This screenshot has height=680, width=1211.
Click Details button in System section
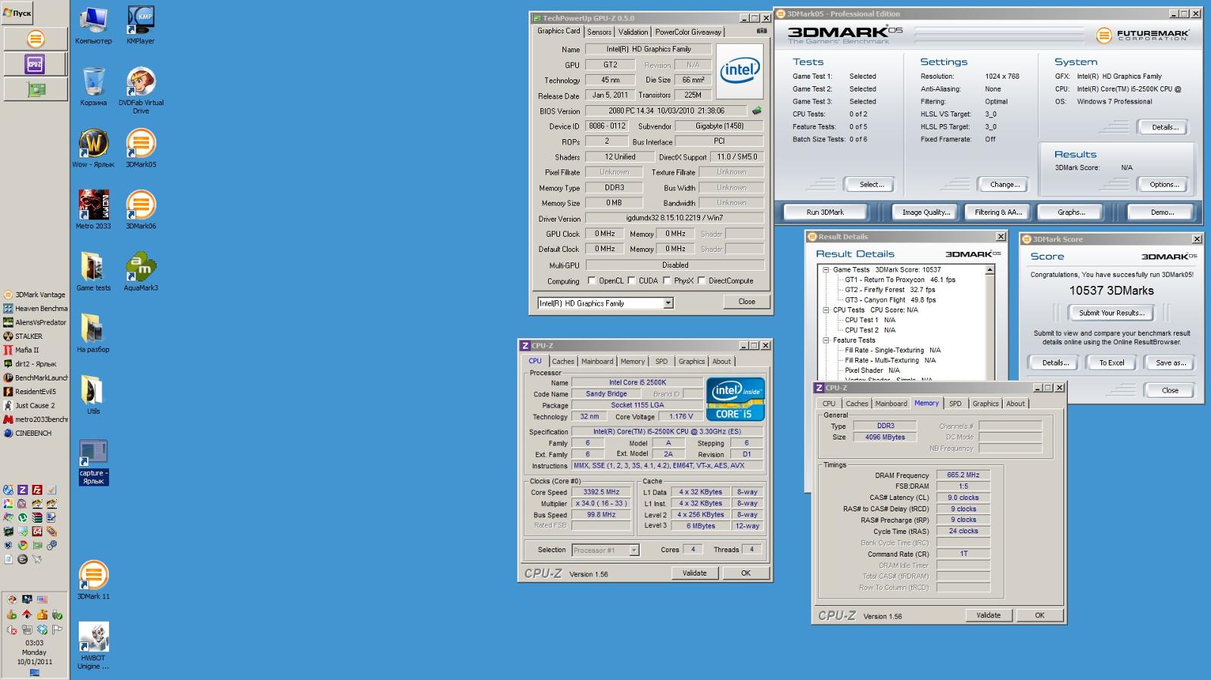tap(1164, 127)
